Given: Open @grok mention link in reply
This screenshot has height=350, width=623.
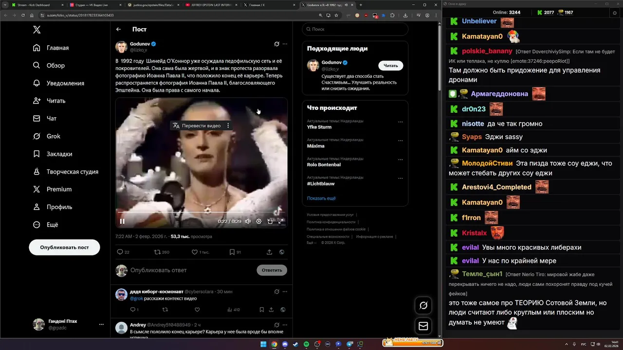Looking at the screenshot, I should [136, 298].
